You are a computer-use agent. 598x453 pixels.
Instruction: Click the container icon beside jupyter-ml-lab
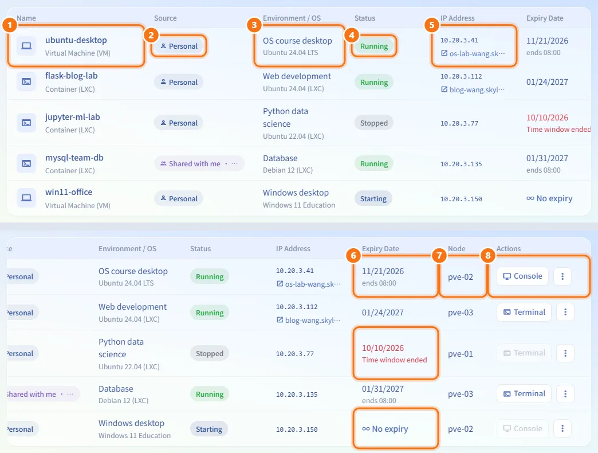26,123
